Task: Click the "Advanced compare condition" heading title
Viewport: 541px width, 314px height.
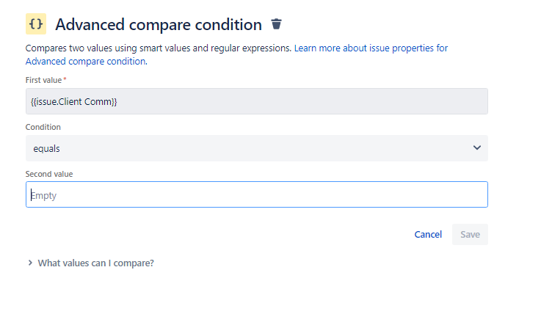Action: point(159,25)
